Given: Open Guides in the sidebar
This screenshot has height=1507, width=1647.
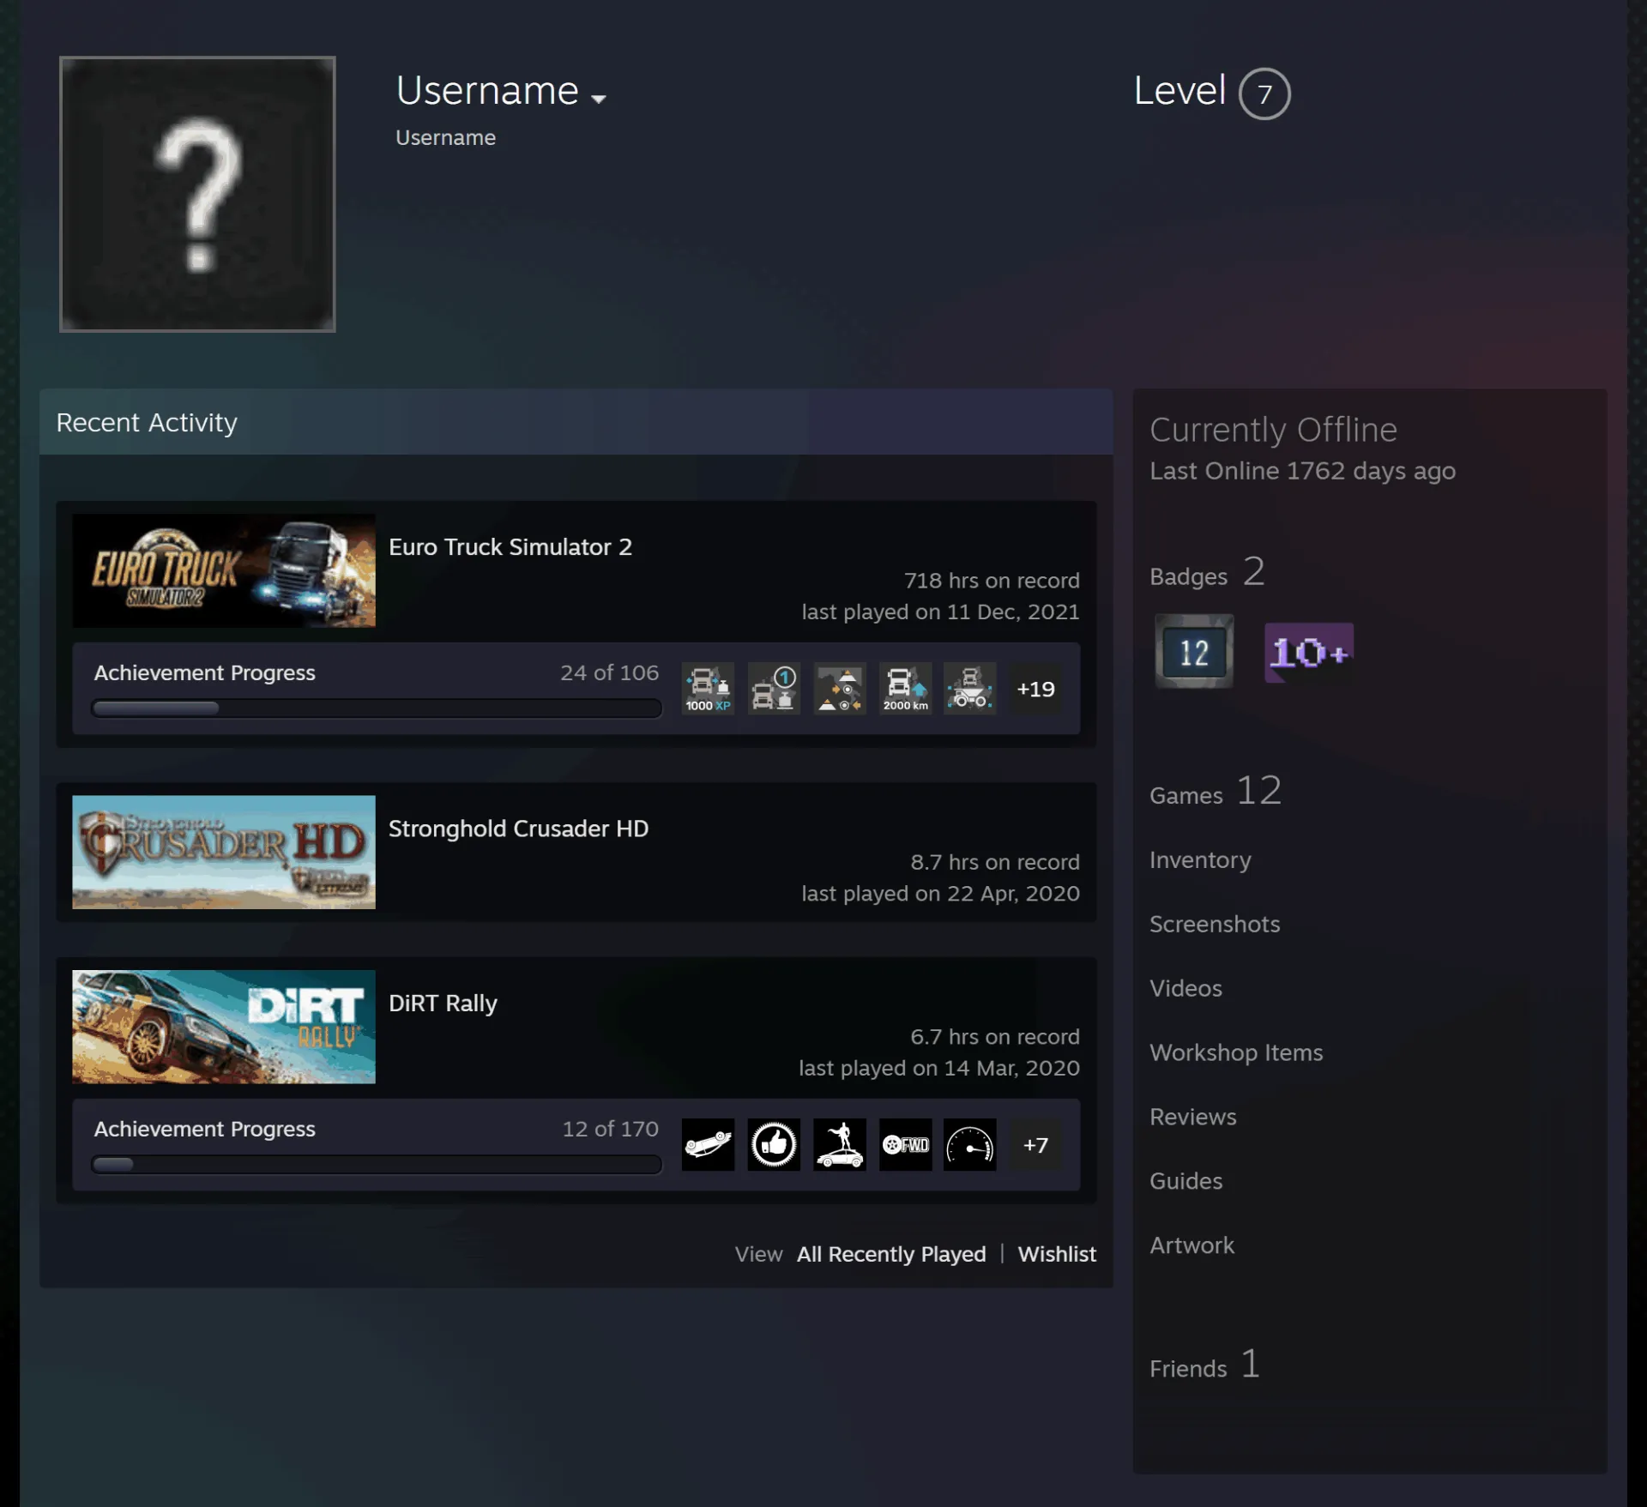Looking at the screenshot, I should point(1185,1181).
